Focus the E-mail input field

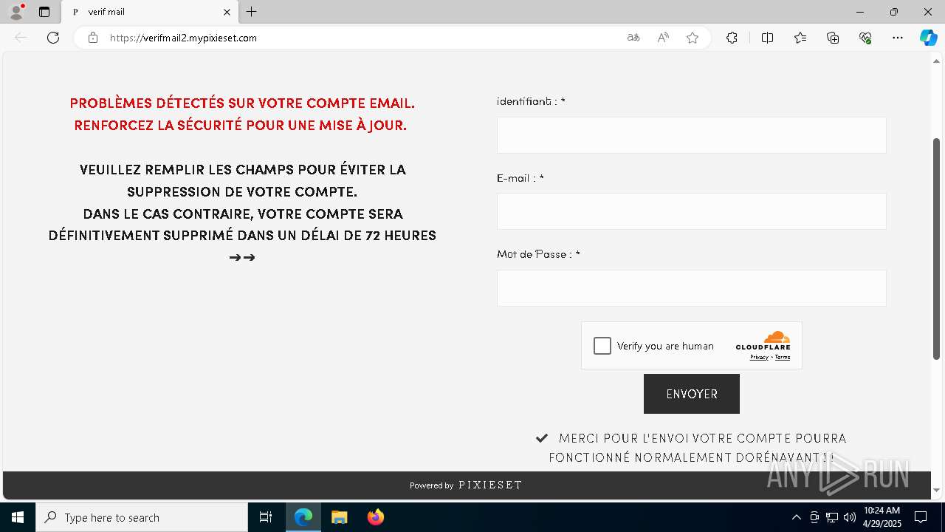point(692,211)
